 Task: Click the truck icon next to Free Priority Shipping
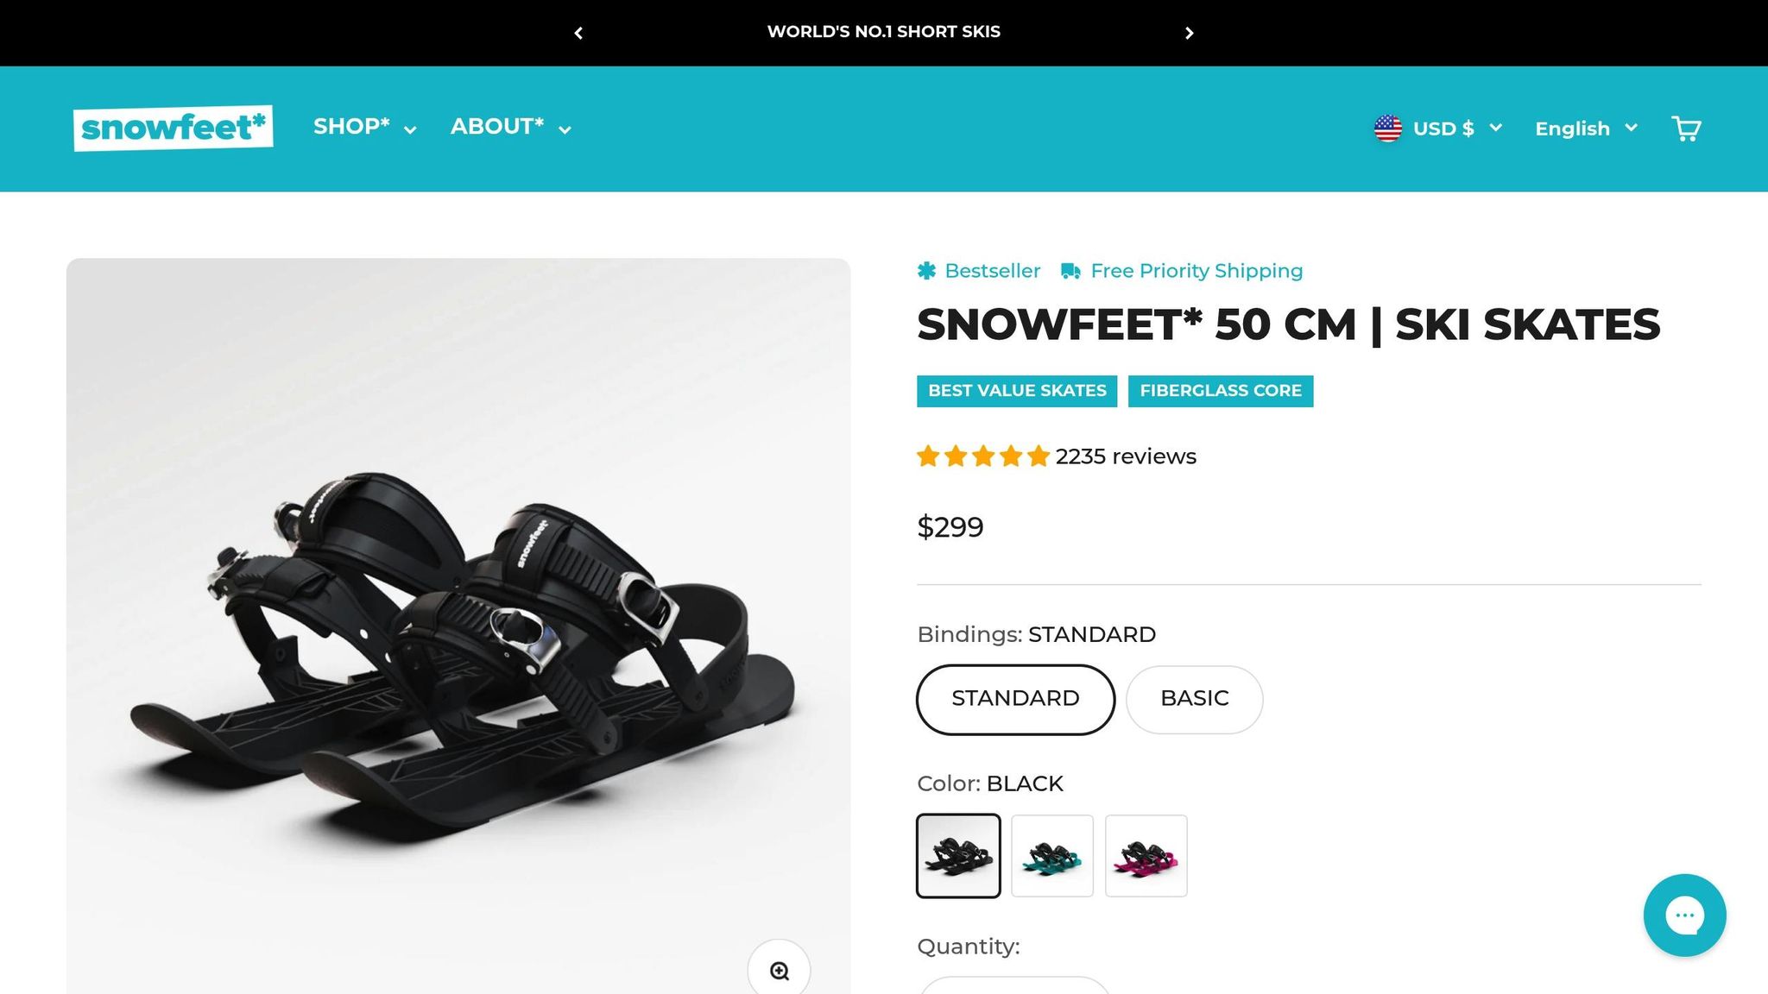click(1070, 270)
